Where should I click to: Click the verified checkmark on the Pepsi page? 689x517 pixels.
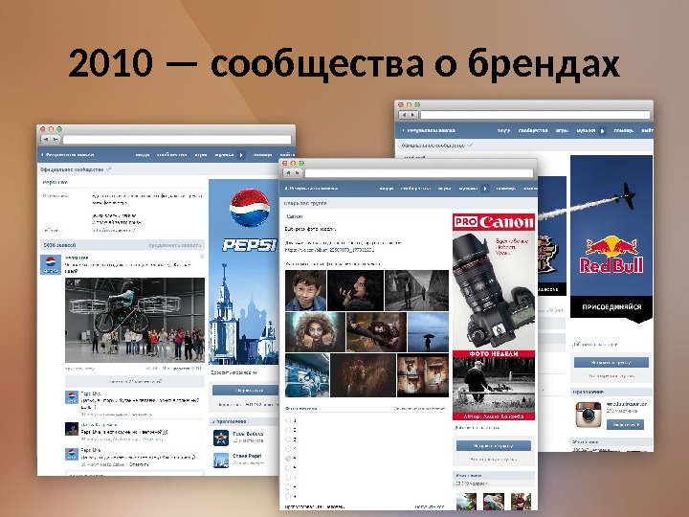coord(108,169)
